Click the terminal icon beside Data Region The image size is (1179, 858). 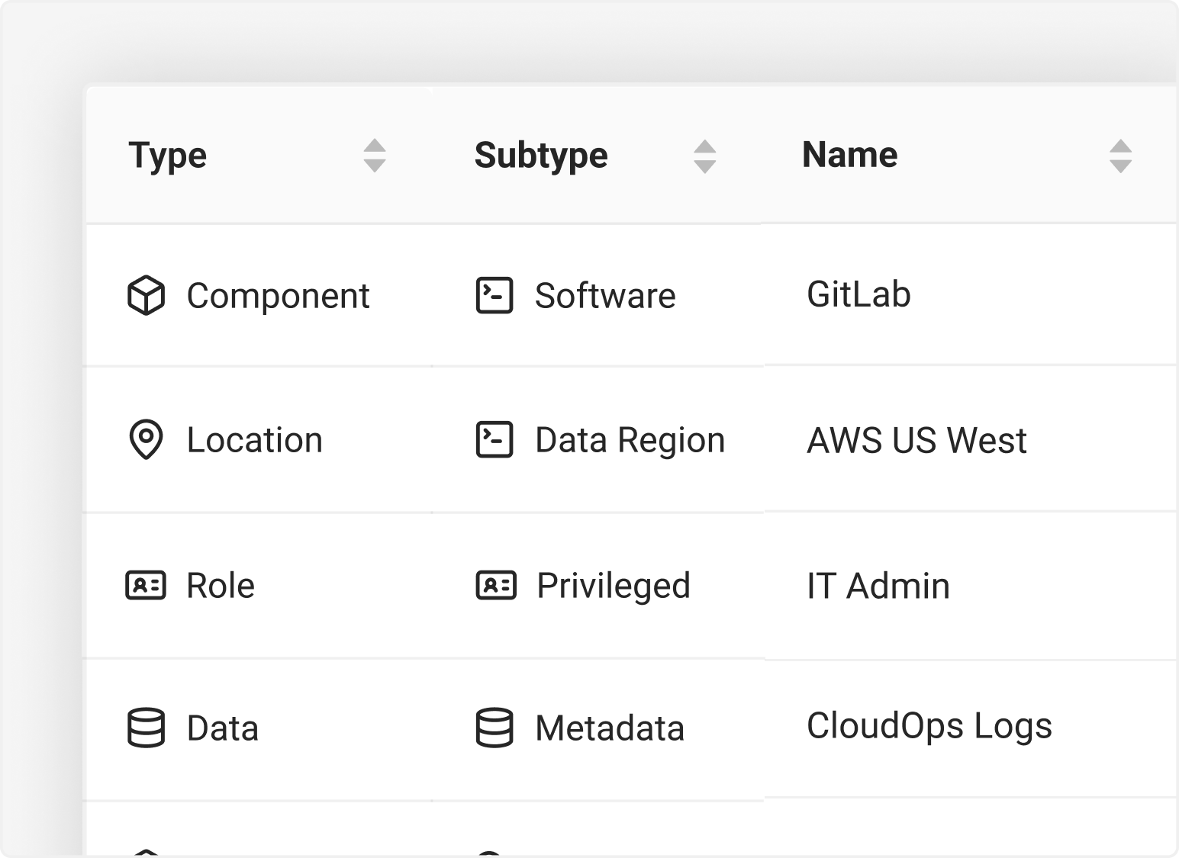494,439
